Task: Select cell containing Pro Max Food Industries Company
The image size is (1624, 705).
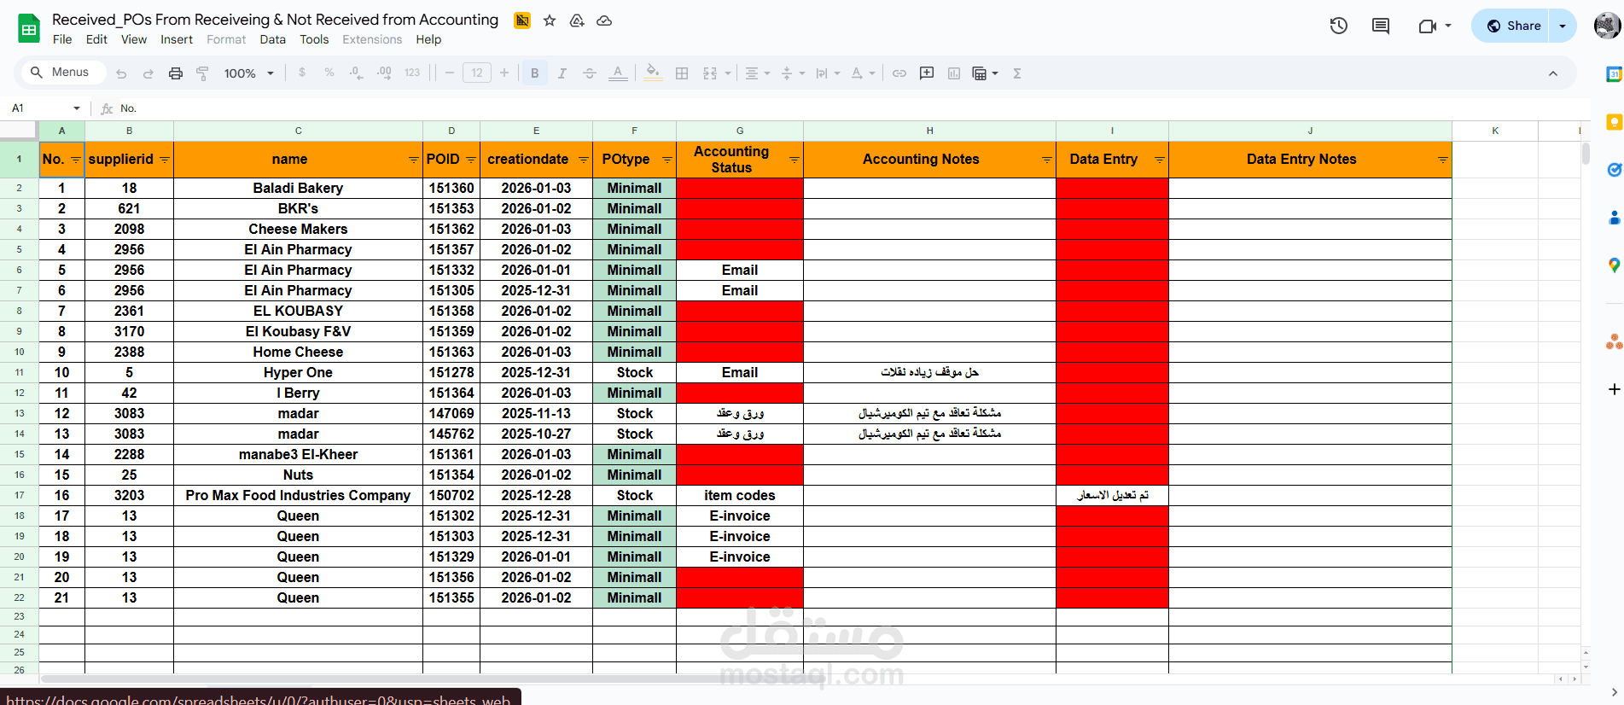Action: (298, 495)
